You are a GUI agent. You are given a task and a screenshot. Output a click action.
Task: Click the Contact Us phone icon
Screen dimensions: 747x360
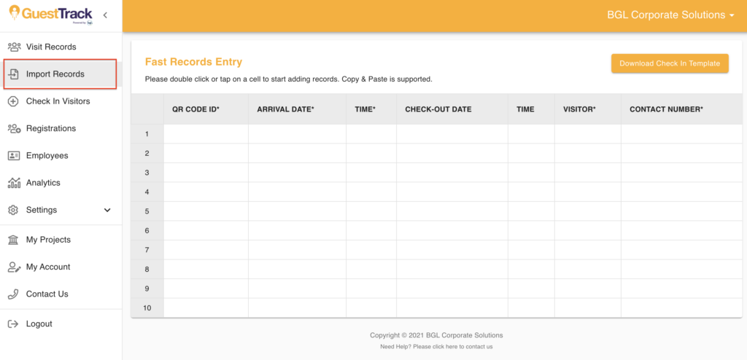(14, 294)
